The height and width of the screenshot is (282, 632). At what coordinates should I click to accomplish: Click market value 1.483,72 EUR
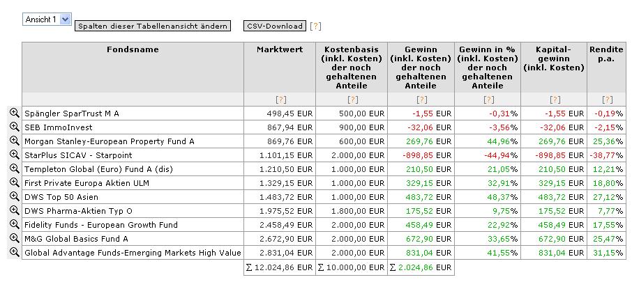(x=286, y=197)
